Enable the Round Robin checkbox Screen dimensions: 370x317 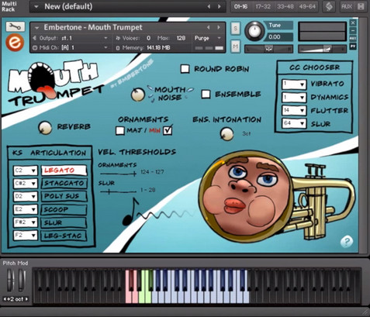click(x=185, y=69)
